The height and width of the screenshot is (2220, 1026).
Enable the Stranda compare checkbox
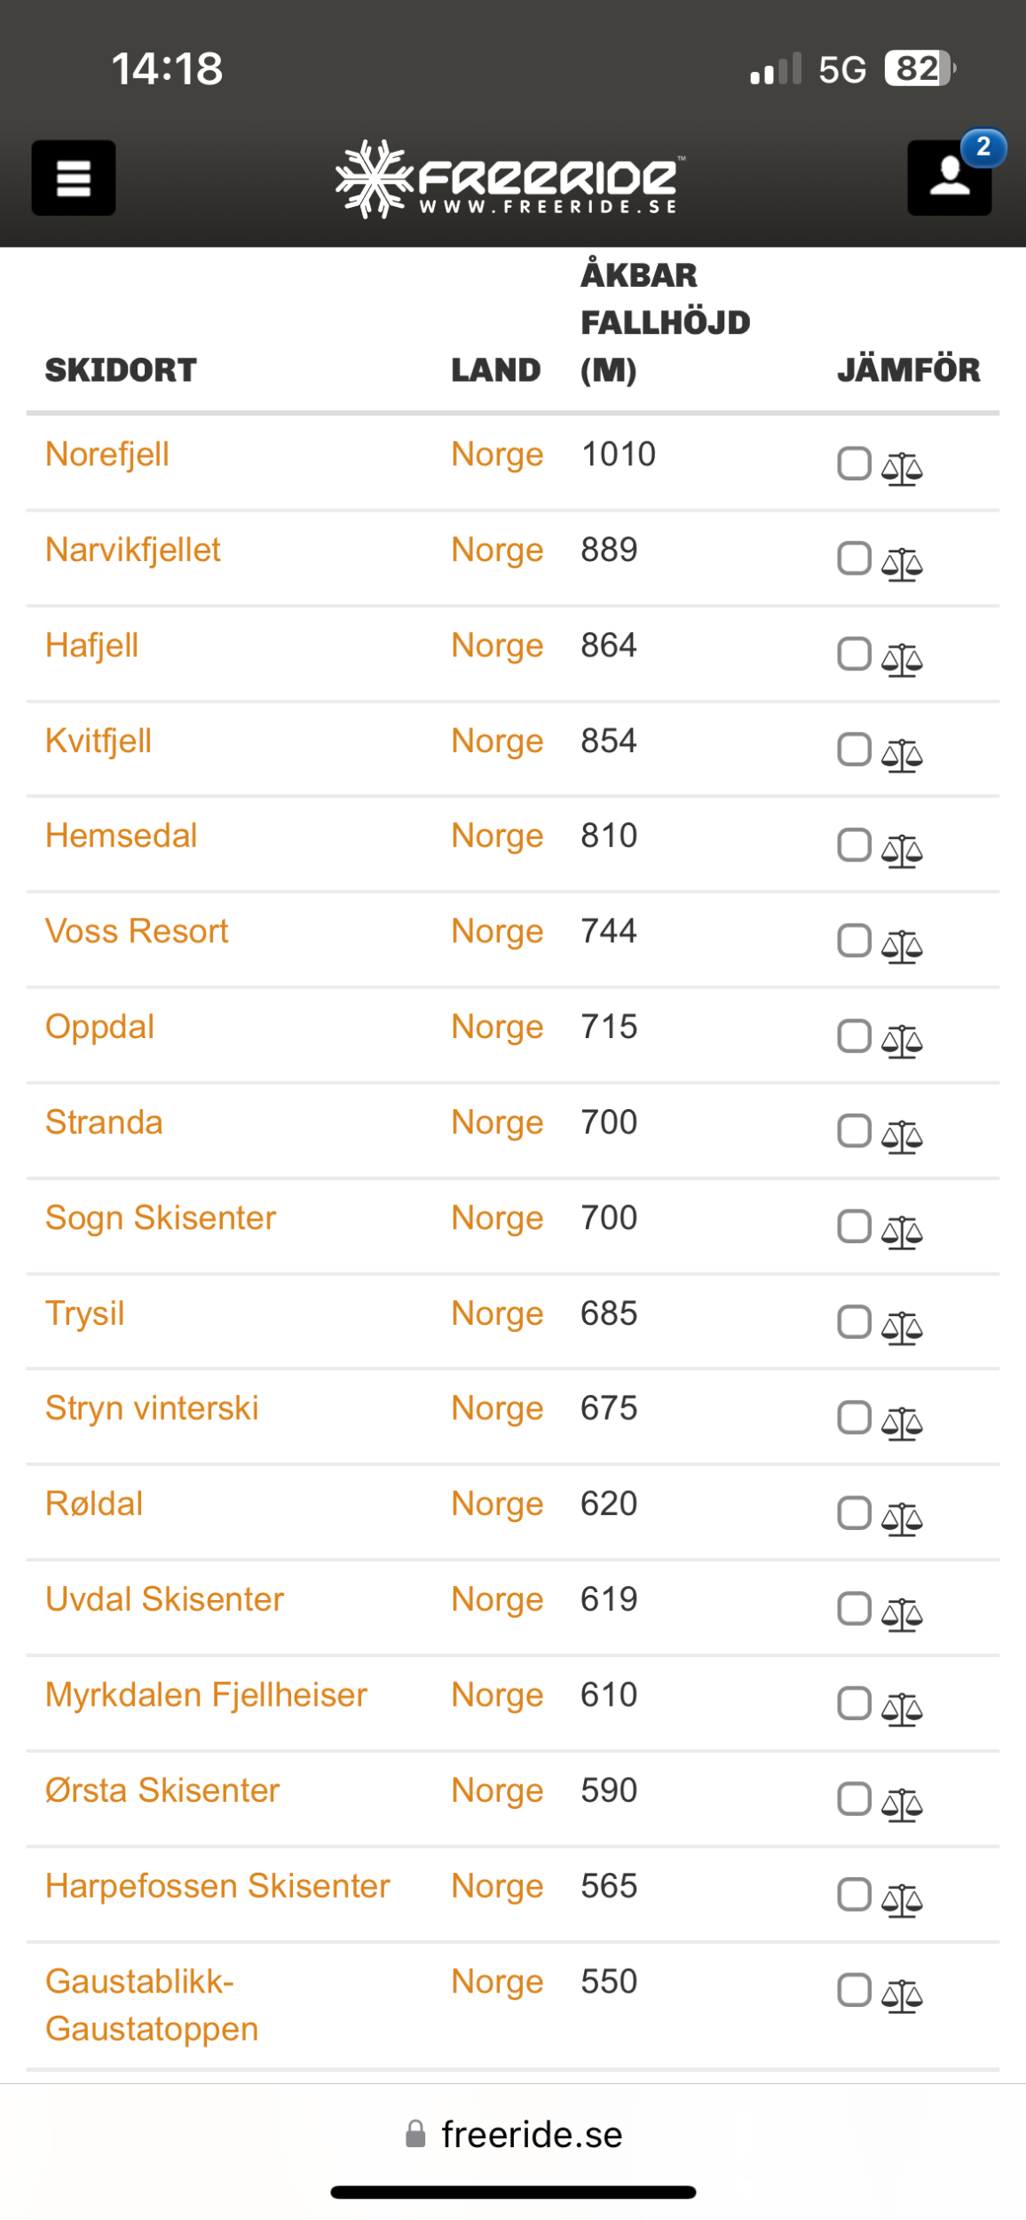coord(854,1131)
